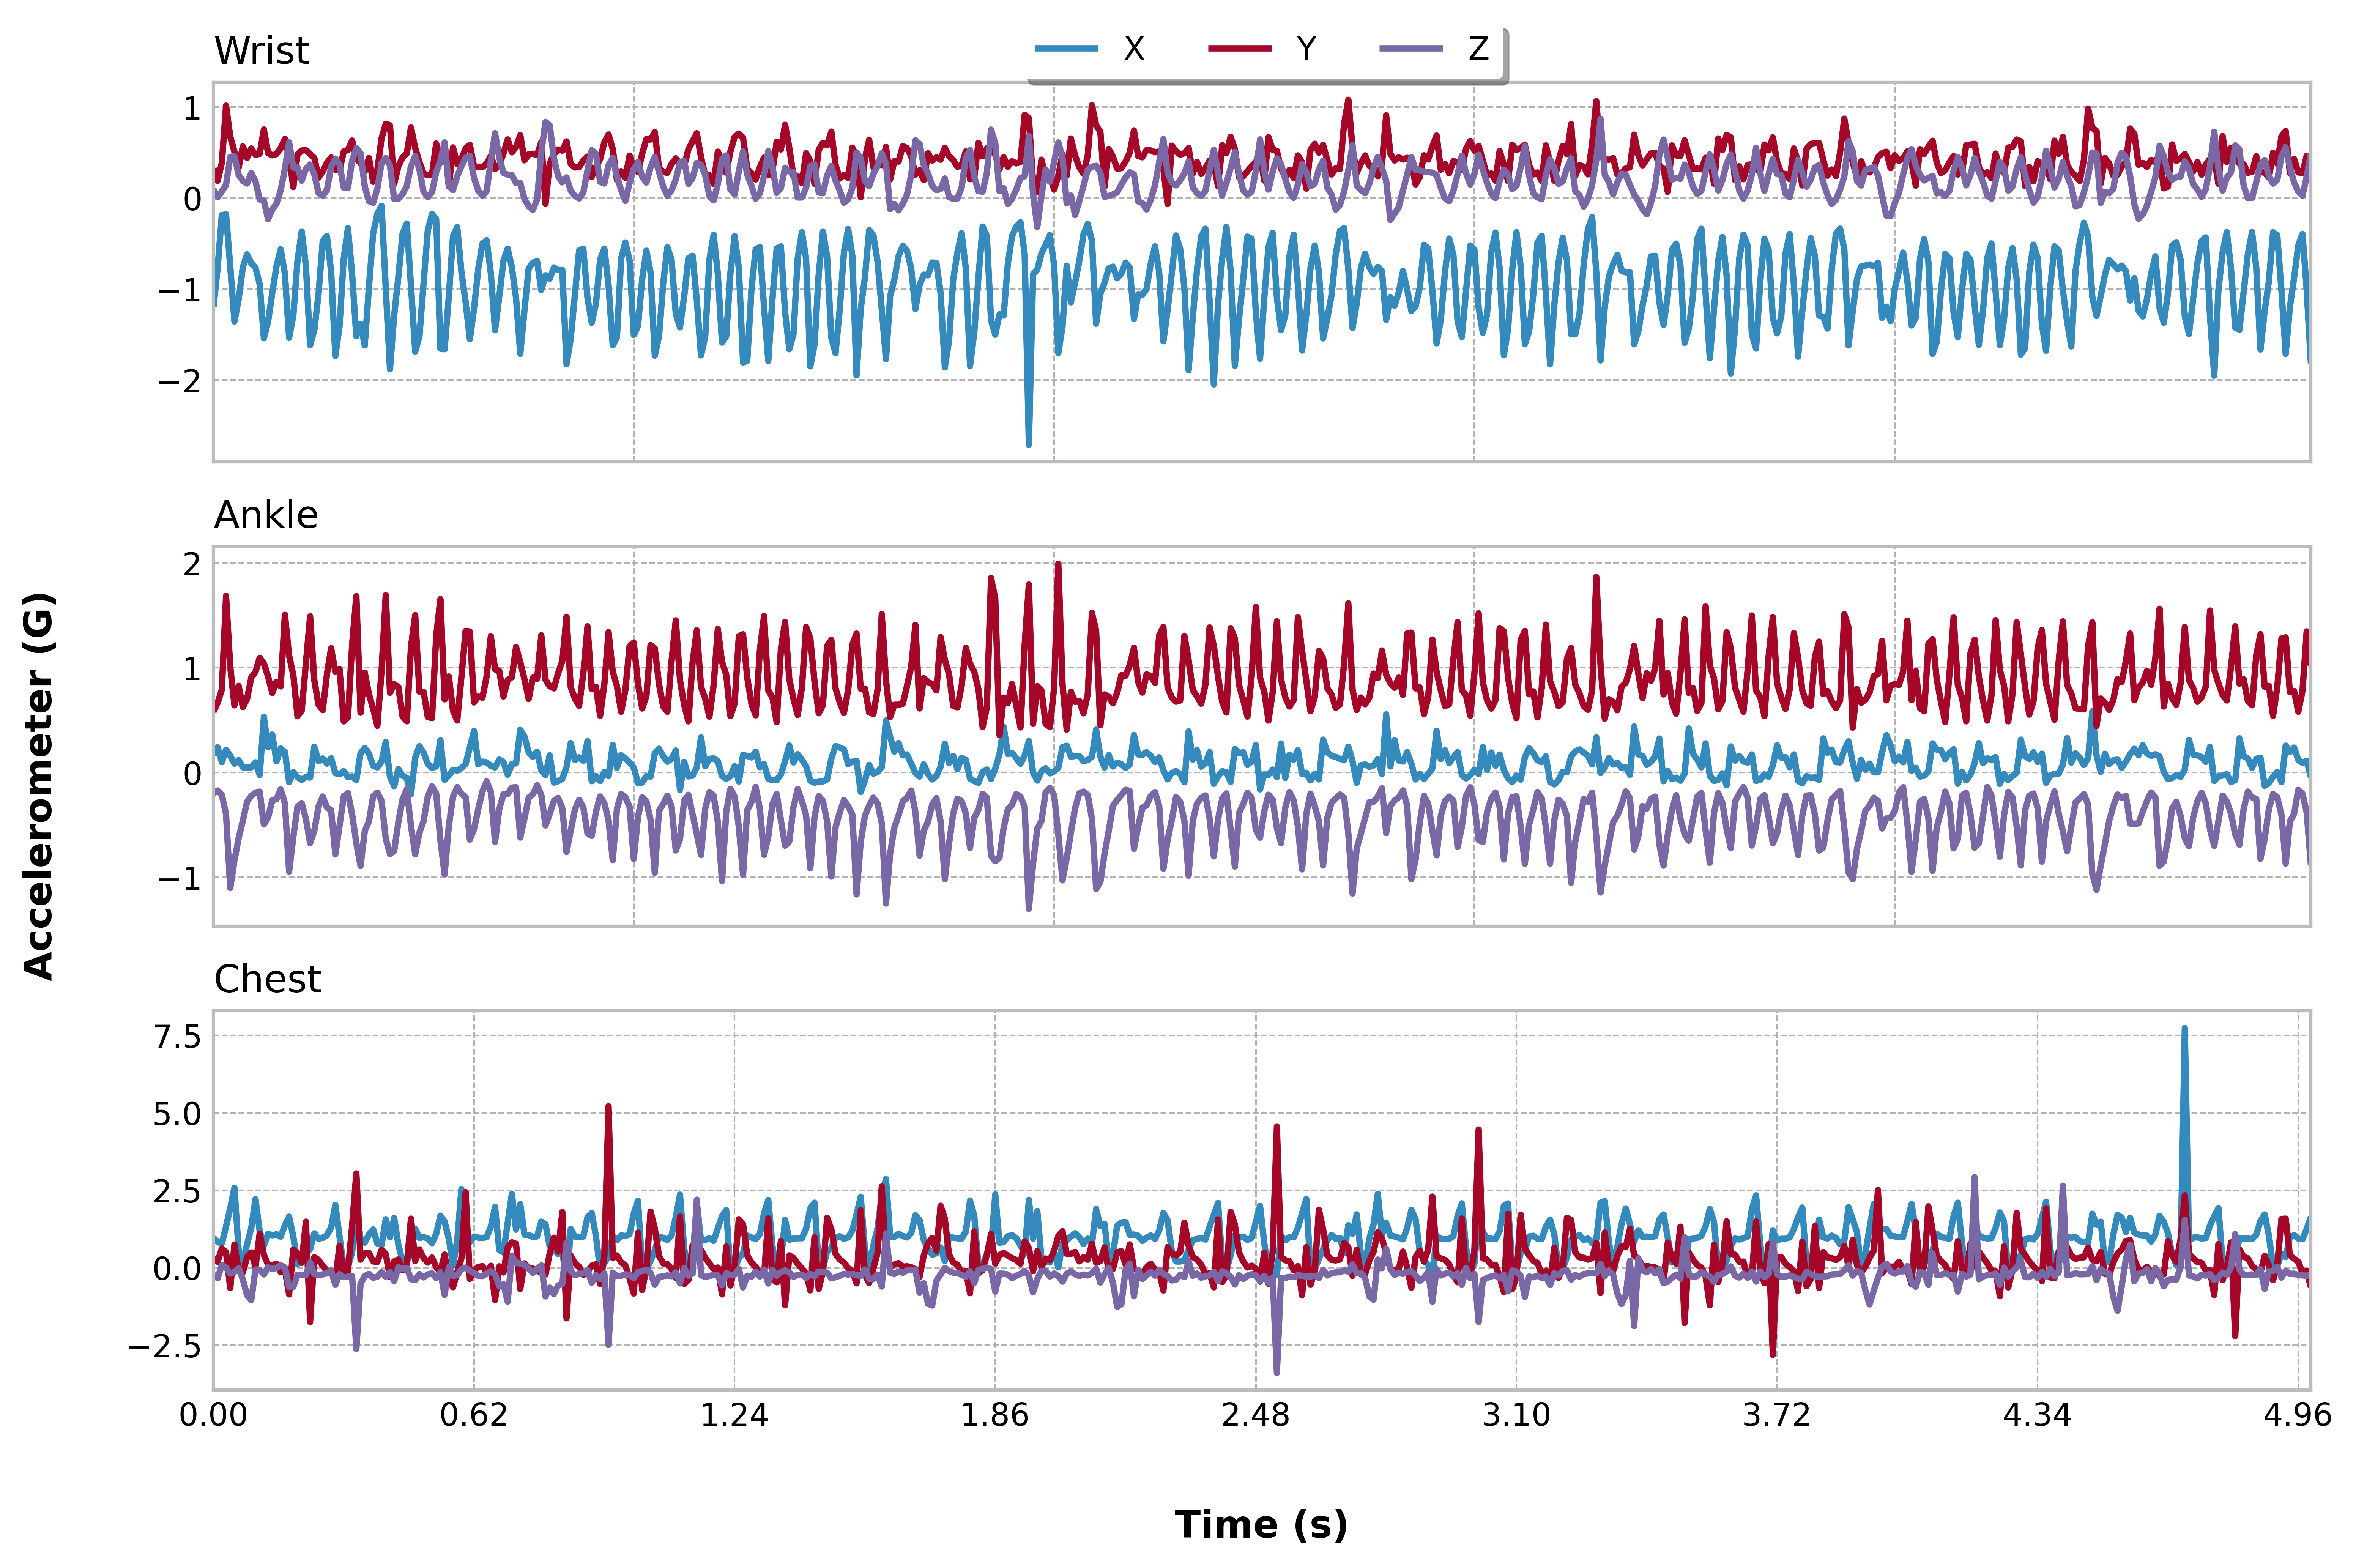The height and width of the screenshot is (1568, 2356).
Task: Click the 1.86 time tick label
Action: (x=995, y=1415)
